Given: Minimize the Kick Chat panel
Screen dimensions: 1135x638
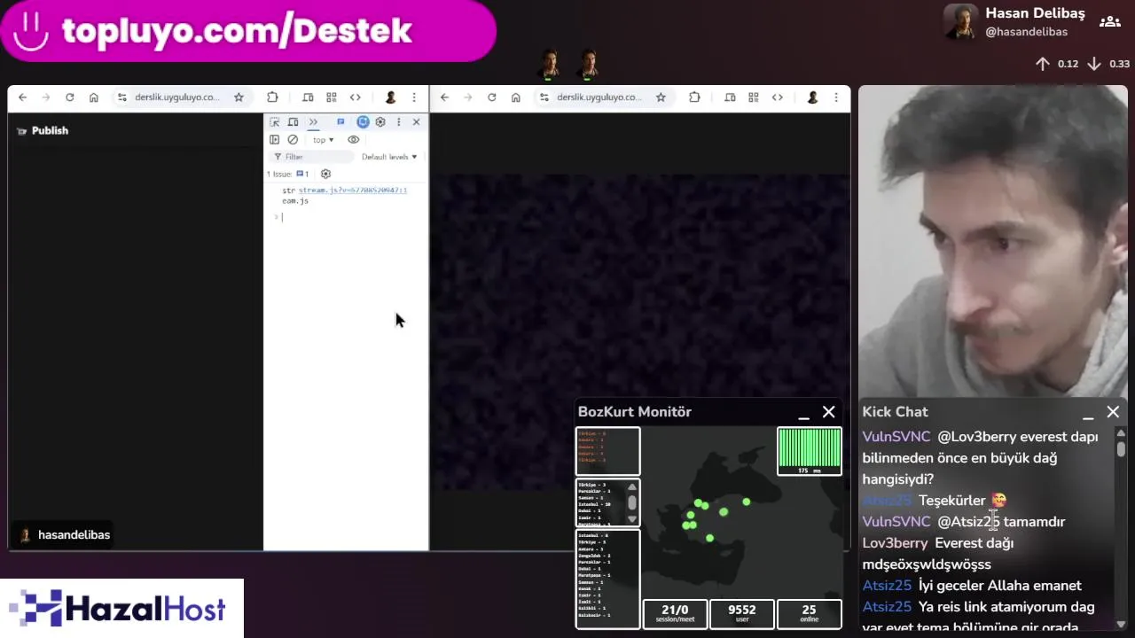Looking at the screenshot, I should (x=1088, y=414).
